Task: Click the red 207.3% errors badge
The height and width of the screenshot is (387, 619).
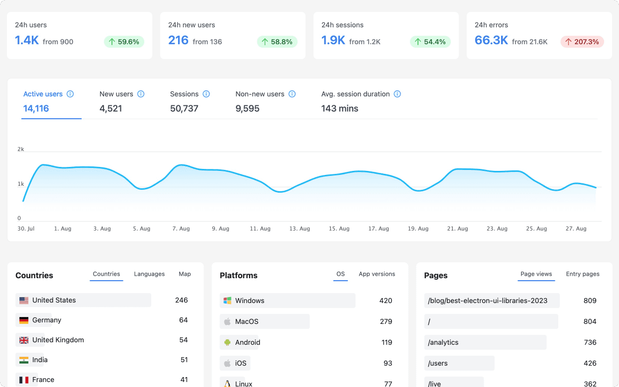Action: [582, 42]
